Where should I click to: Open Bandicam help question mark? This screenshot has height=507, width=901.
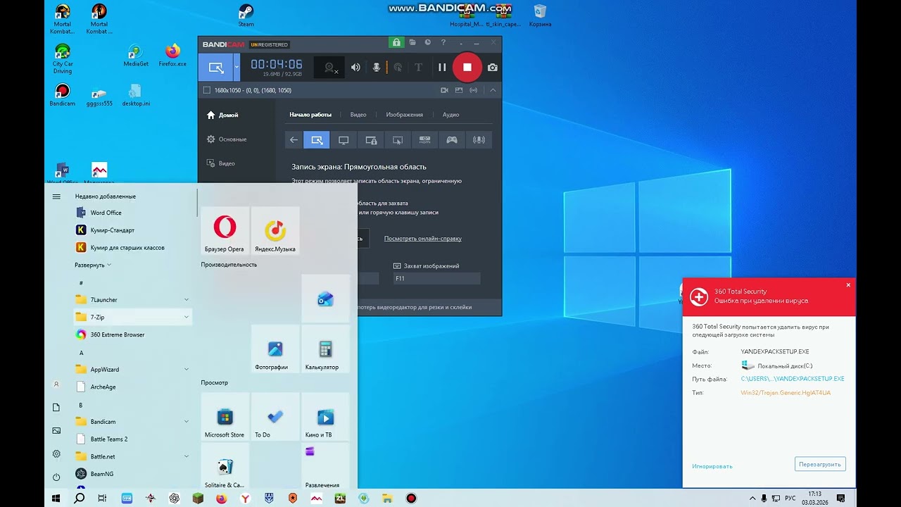click(x=443, y=43)
